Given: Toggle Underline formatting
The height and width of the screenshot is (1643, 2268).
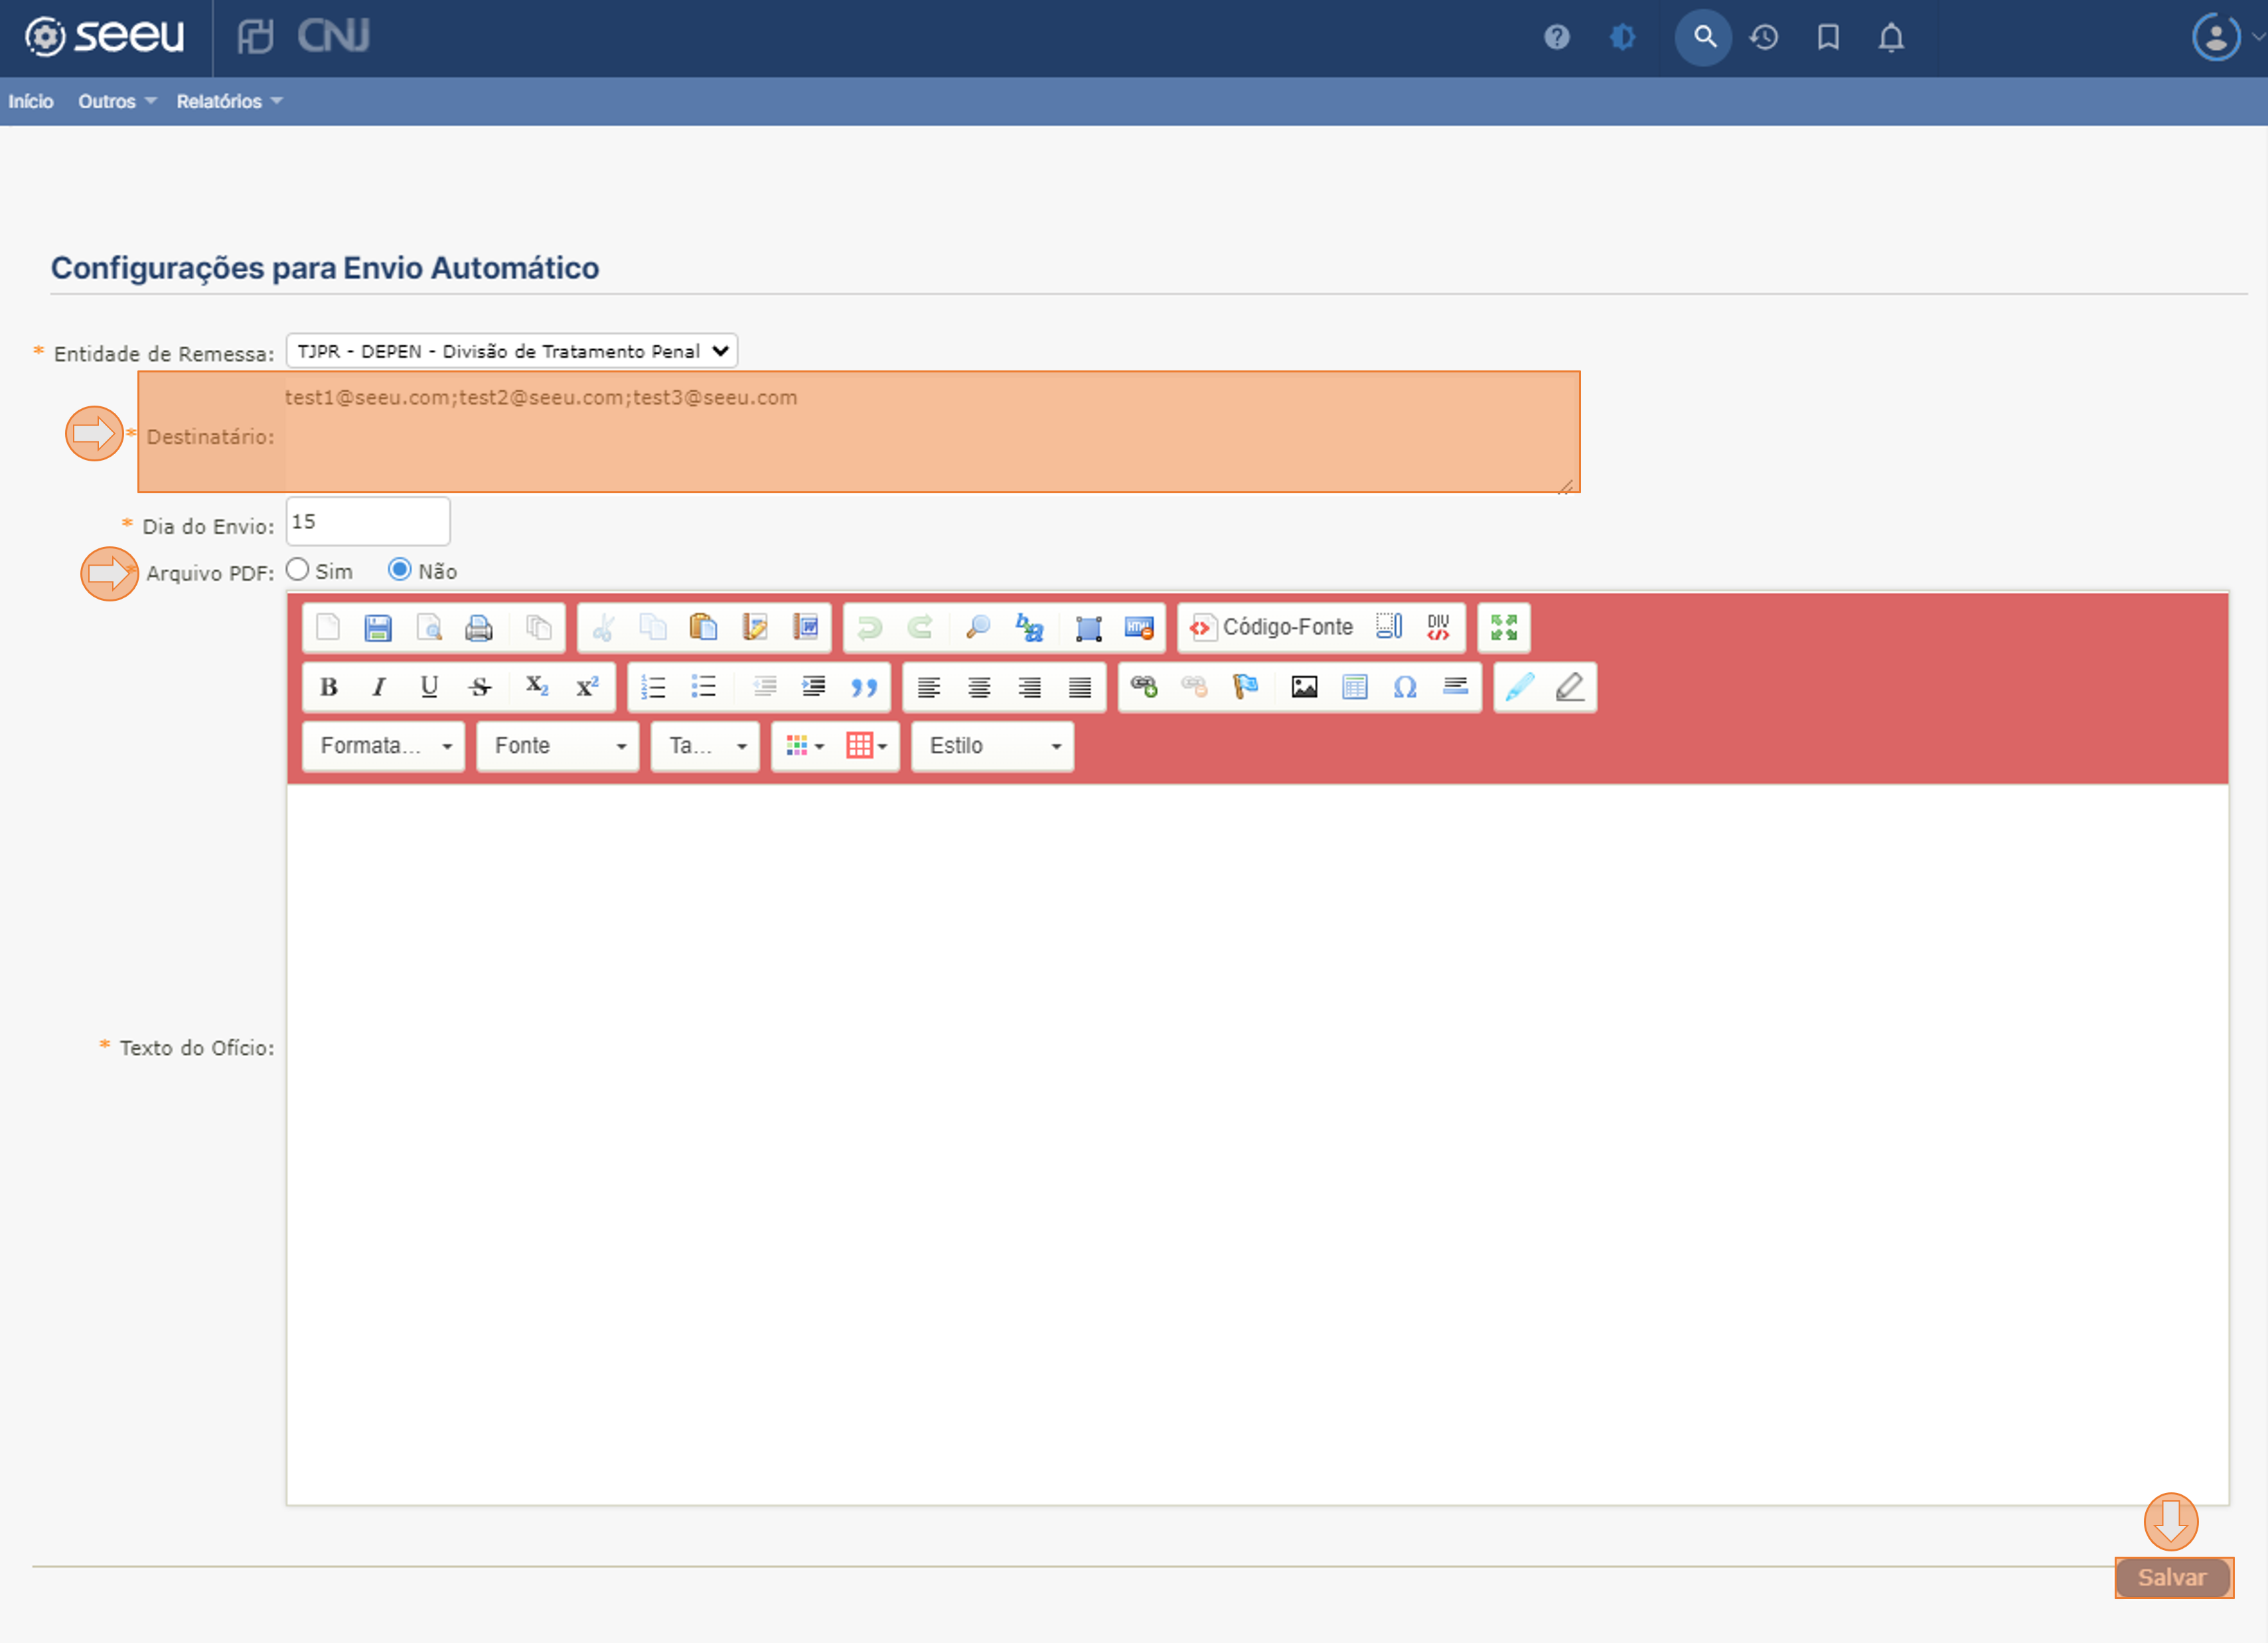Looking at the screenshot, I should [429, 687].
